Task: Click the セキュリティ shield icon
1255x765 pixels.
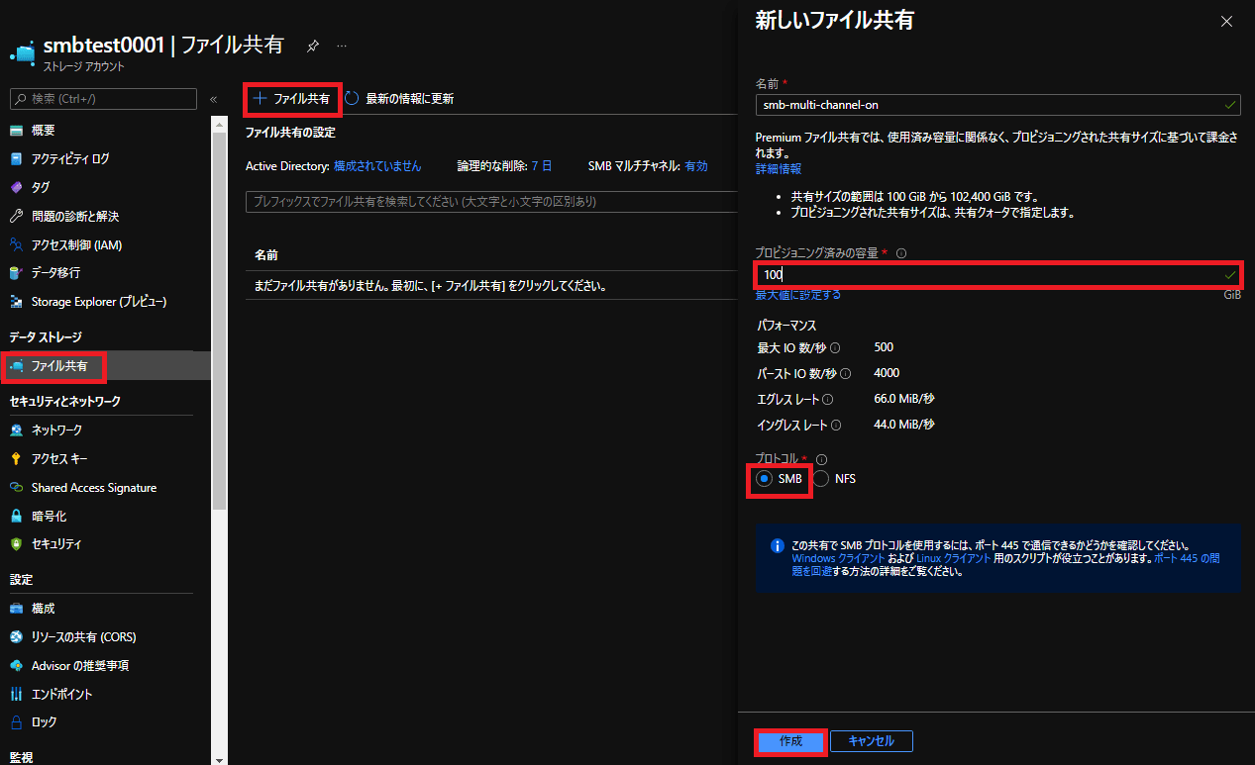Action: tap(16, 543)
